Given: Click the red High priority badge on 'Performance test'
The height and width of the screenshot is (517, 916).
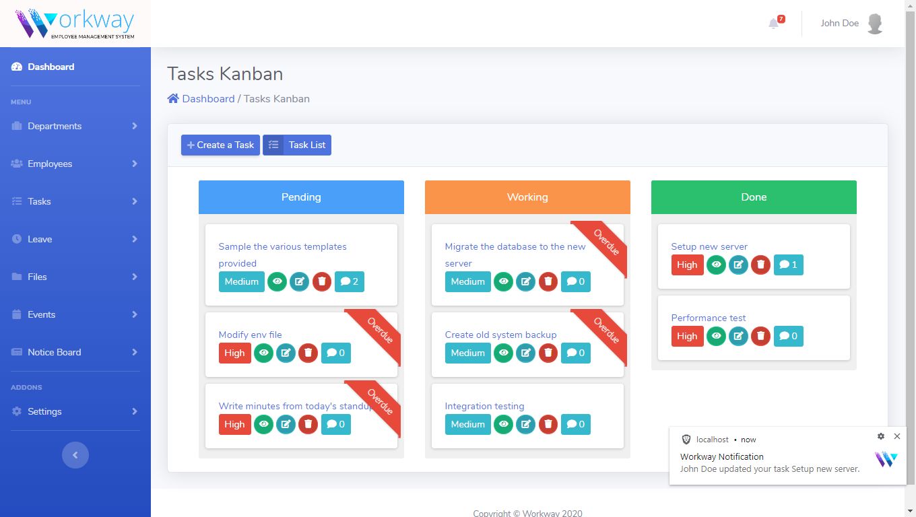Looking at the screenshot, I should [x=688, y=336].
